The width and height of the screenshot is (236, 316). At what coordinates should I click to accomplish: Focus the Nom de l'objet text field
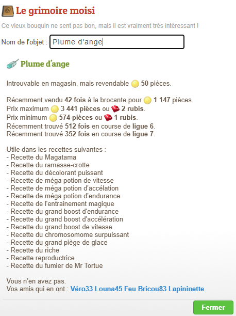pos(117,42)
